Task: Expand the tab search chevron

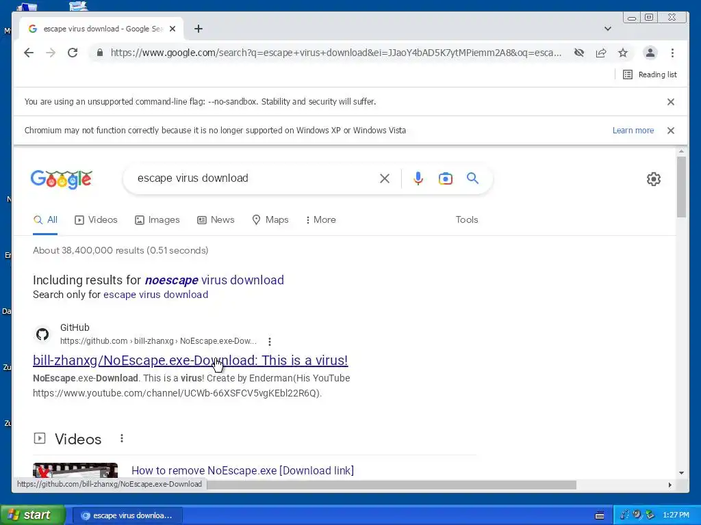Action: (608, 29)
